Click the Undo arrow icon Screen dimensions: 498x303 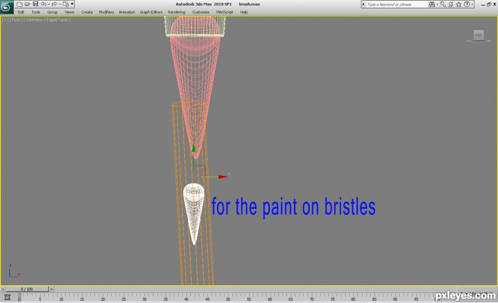[x=44, y=4]
